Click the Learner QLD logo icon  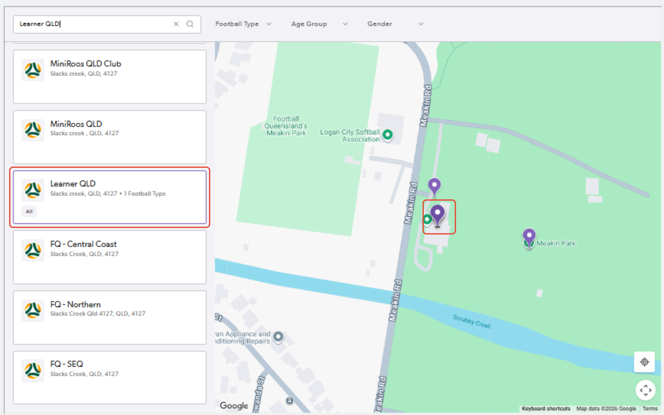click(x=33, y=190)
